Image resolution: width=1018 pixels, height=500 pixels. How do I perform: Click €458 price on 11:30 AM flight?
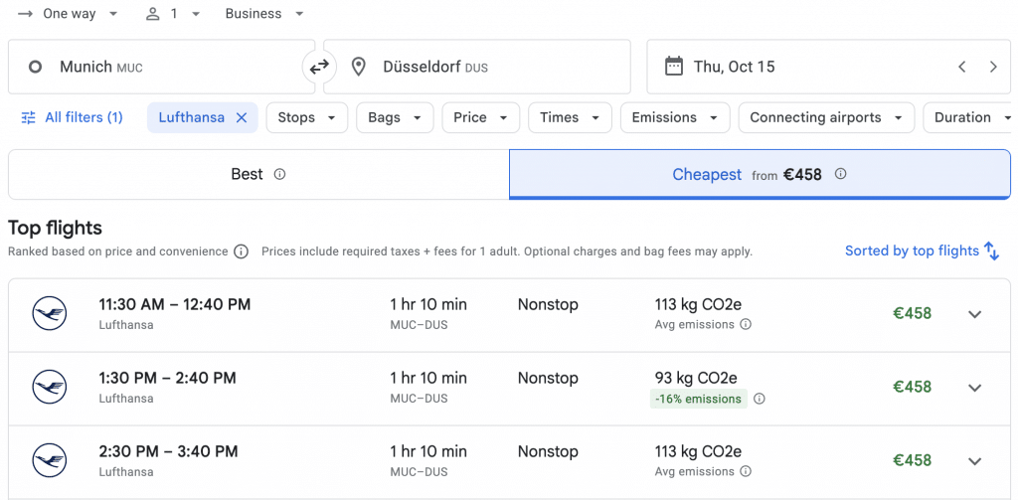coord(913,314)
